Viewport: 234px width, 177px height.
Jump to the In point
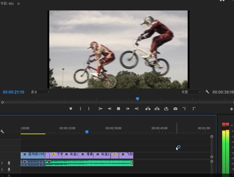point(100,109)
